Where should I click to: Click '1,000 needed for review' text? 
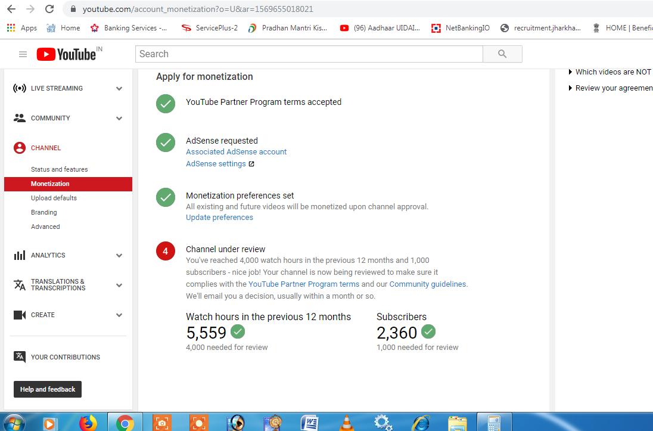coord(417,347)
